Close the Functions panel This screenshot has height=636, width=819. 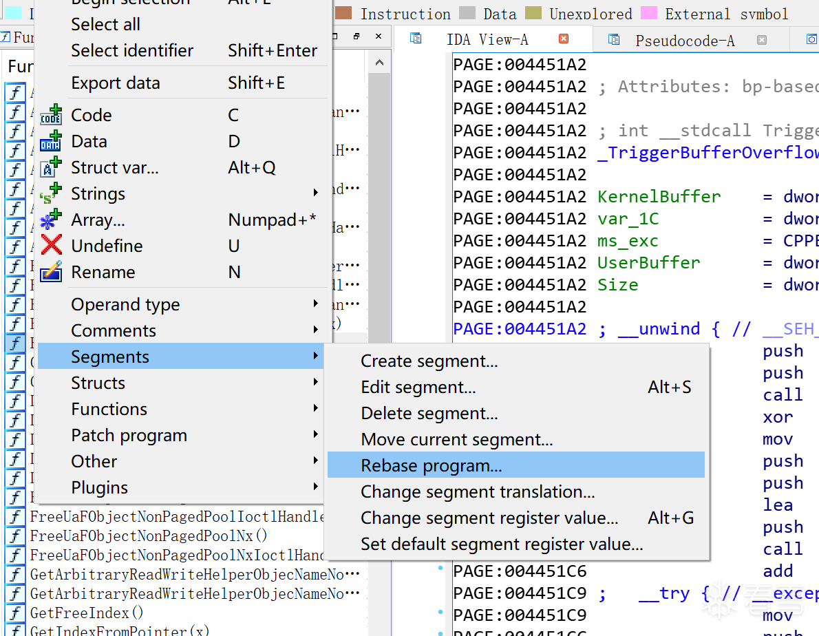point(379,36)
